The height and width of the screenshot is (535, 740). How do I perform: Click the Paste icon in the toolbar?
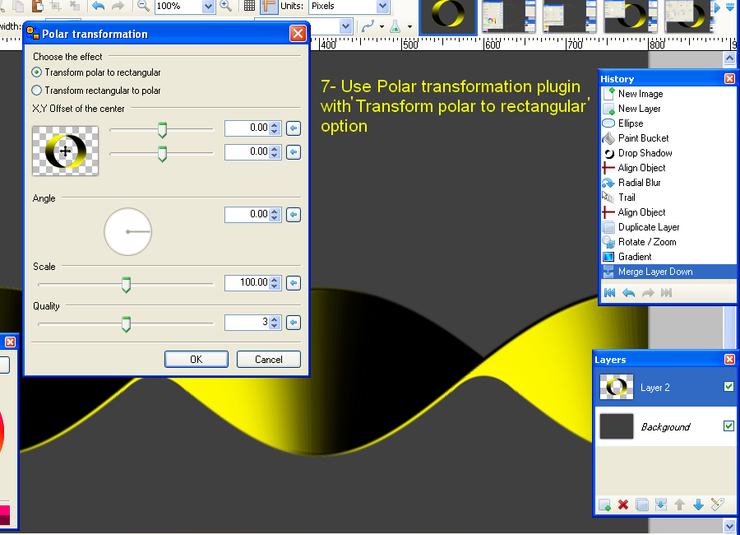pos(37,6)
